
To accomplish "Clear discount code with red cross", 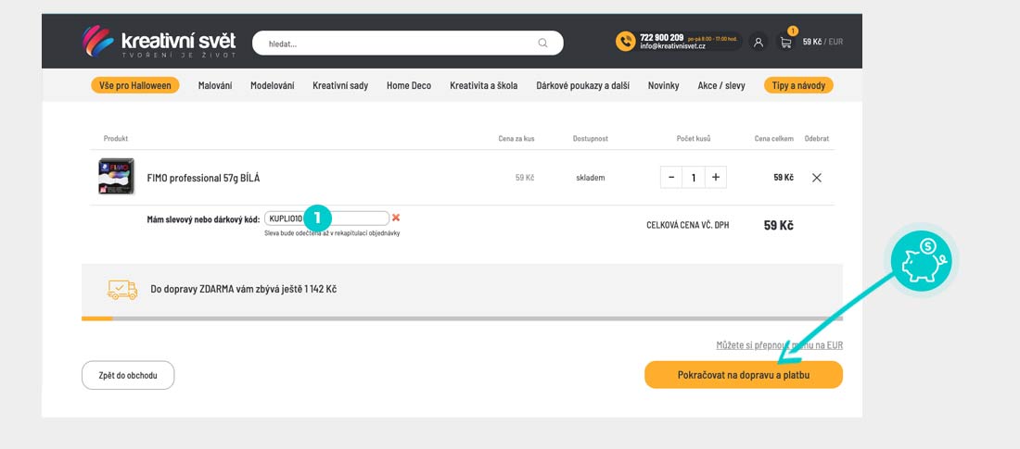I will (396, 218).
